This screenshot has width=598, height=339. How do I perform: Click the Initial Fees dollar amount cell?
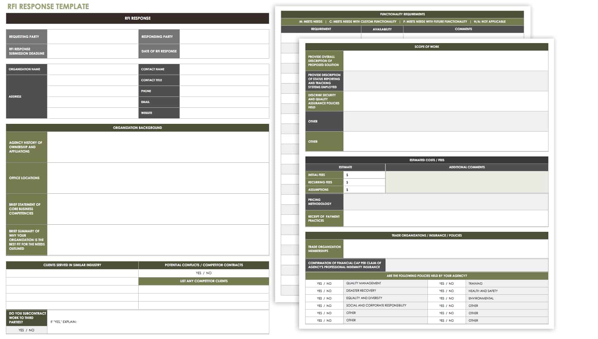pos(364,175)
